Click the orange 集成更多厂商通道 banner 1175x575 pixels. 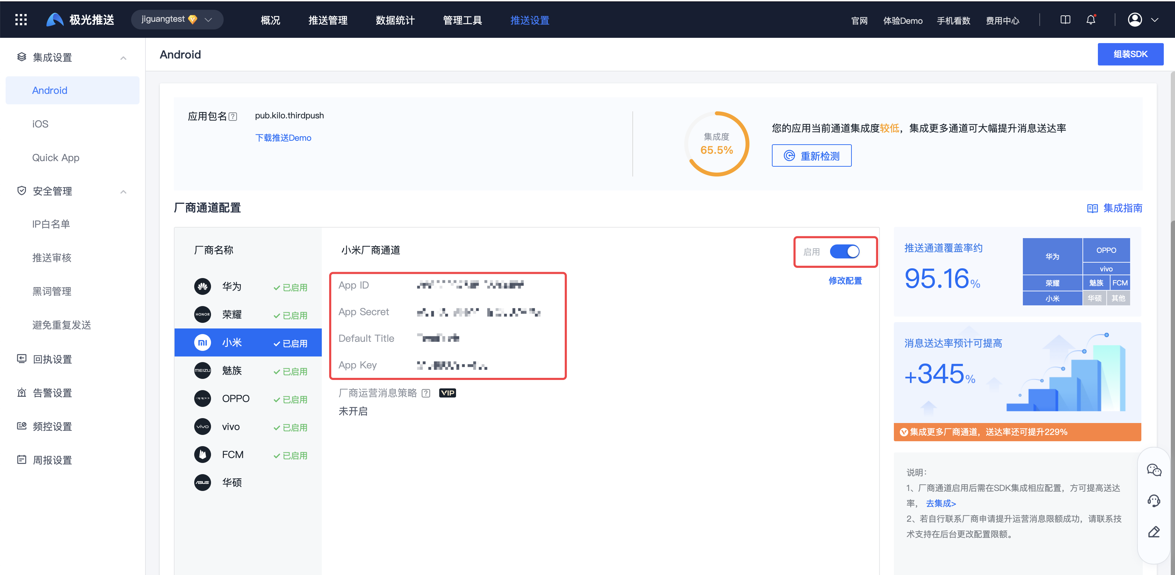coord(1017,432)
